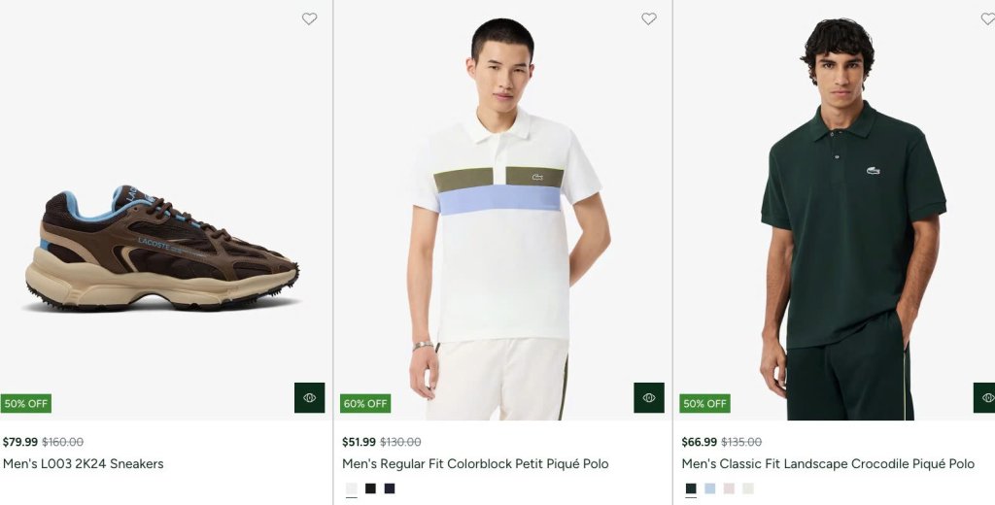
Task: Add L003 2K24 Sneakers to wishlist heart
Action: [x=309, y=19]
